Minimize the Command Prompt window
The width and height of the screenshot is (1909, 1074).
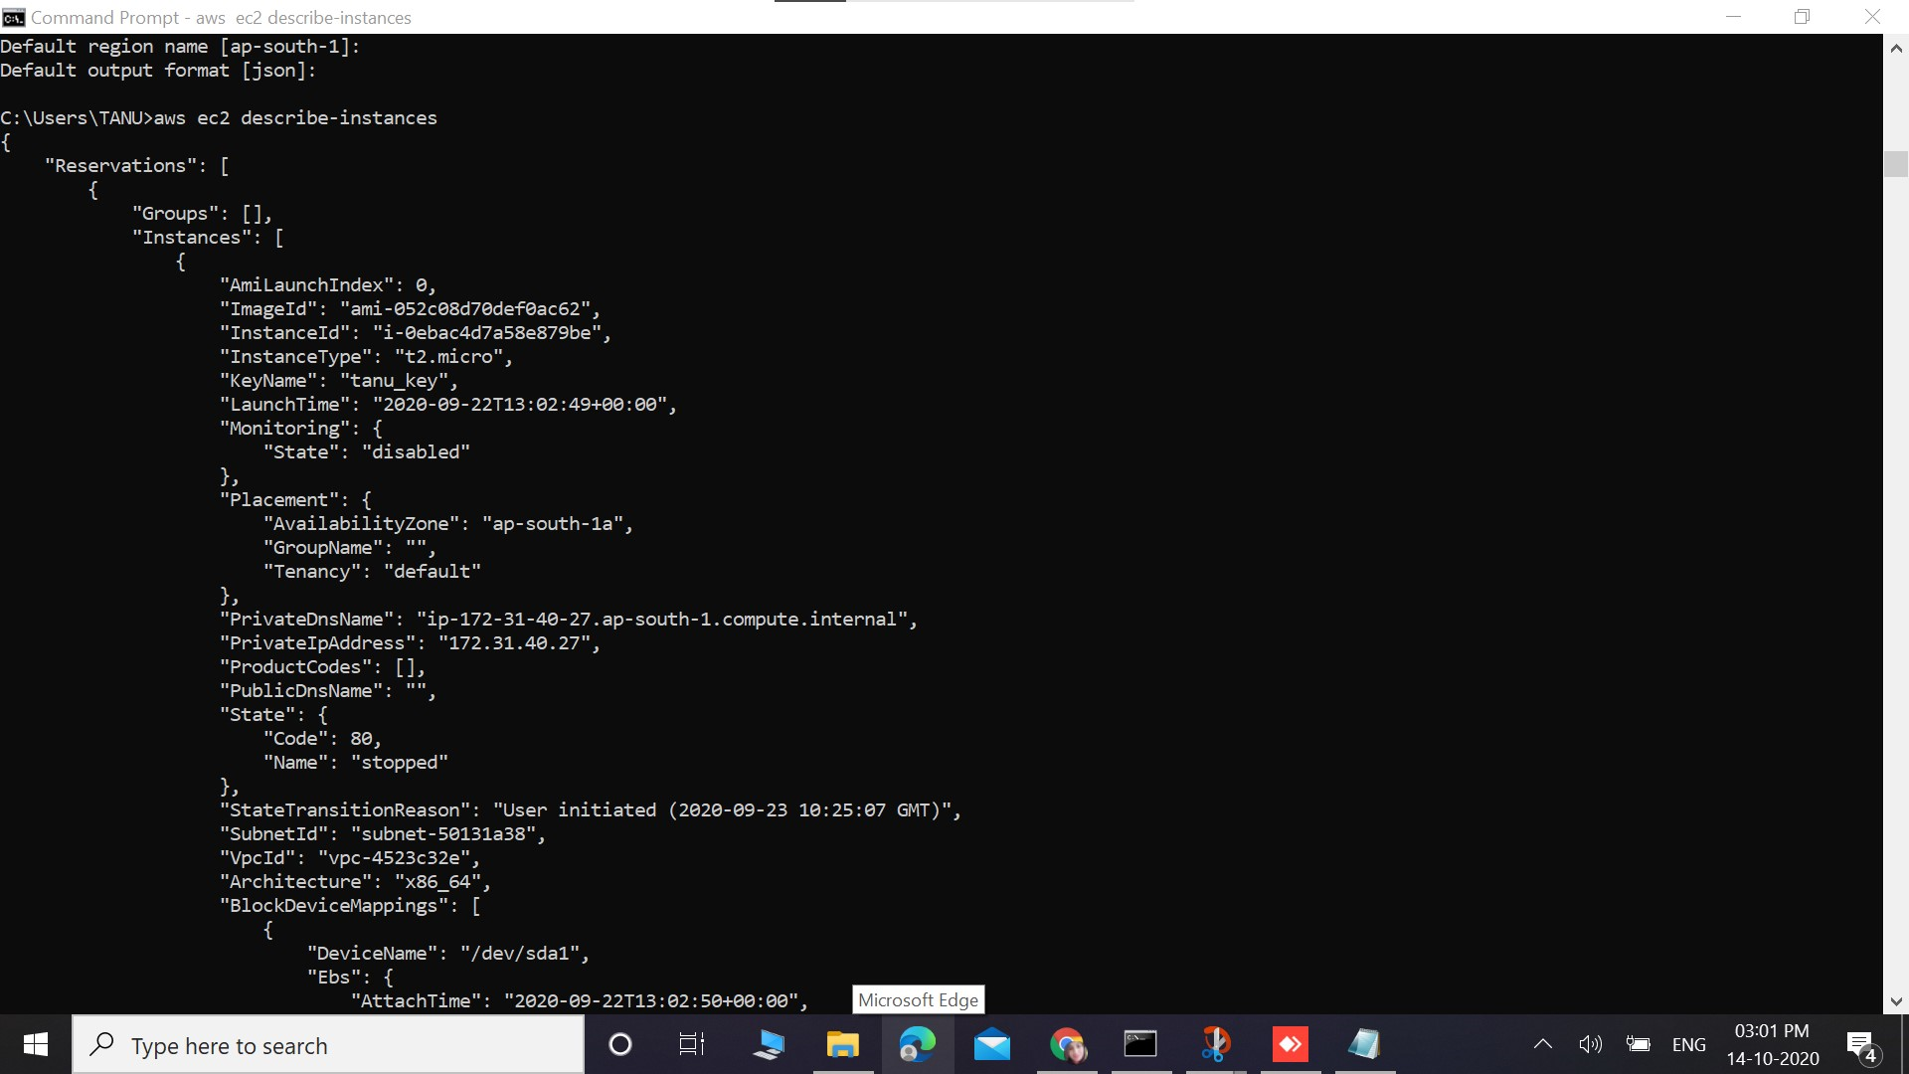point(1734,17)
